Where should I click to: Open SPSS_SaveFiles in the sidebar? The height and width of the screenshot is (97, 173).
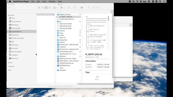(x=18, y=38)
